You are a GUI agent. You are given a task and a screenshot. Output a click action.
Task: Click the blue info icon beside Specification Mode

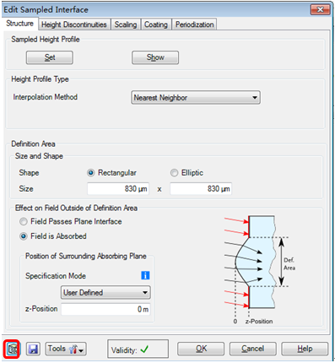pos(145,275)
